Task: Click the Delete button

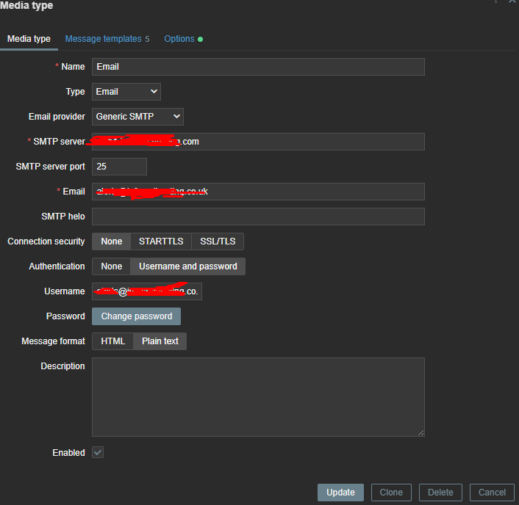Action: click(440, 493)
